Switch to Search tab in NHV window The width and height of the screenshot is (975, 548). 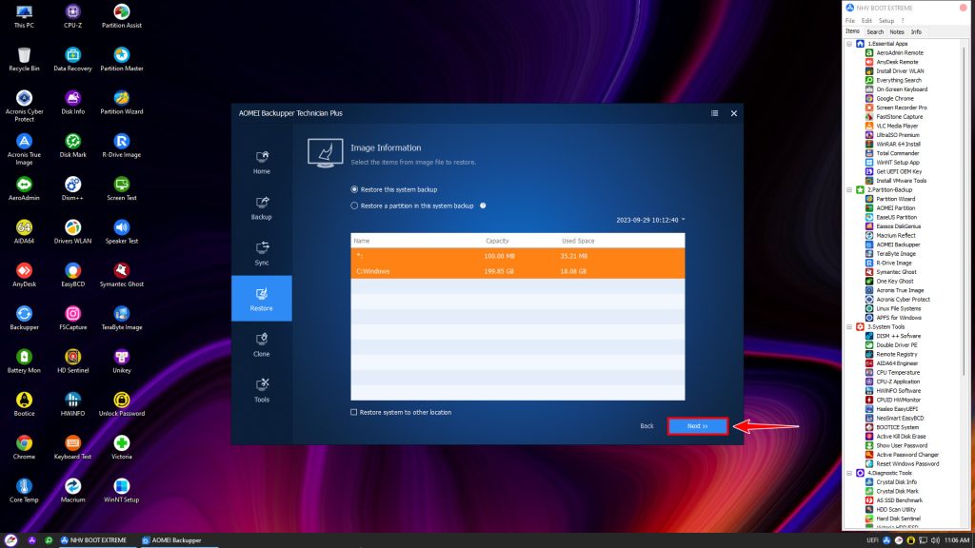(x=875, y=31)
